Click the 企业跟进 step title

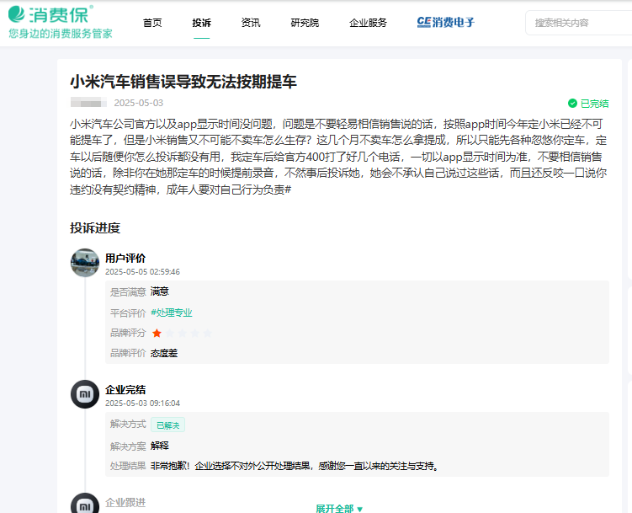click(x=125, y=503)
